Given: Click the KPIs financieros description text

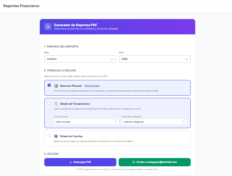Looking at the screenshot, I should tap(106, 91).
